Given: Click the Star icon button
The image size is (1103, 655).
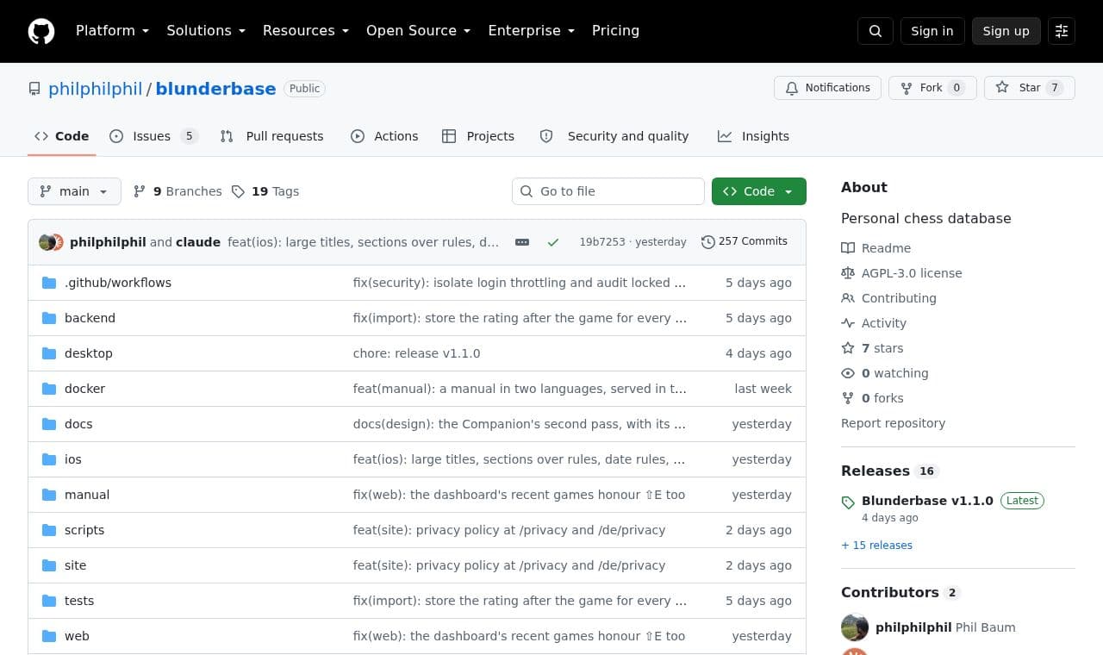Looking at the screenshot, I should tap(1029, 88).
